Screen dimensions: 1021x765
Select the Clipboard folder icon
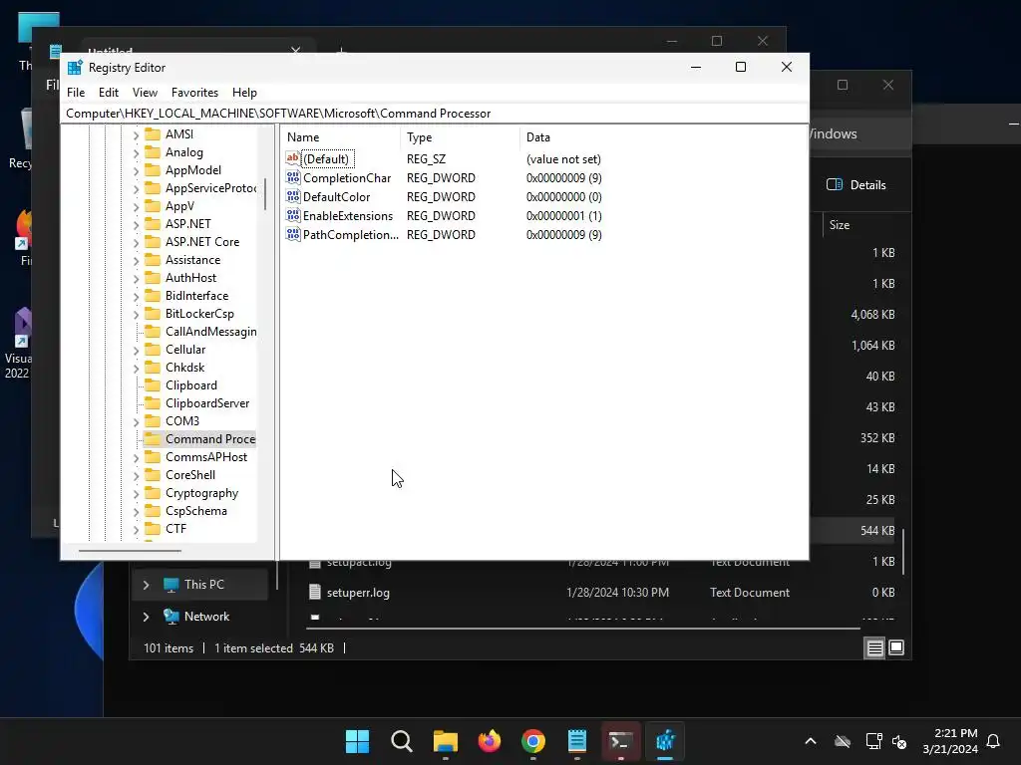[153, 385]
